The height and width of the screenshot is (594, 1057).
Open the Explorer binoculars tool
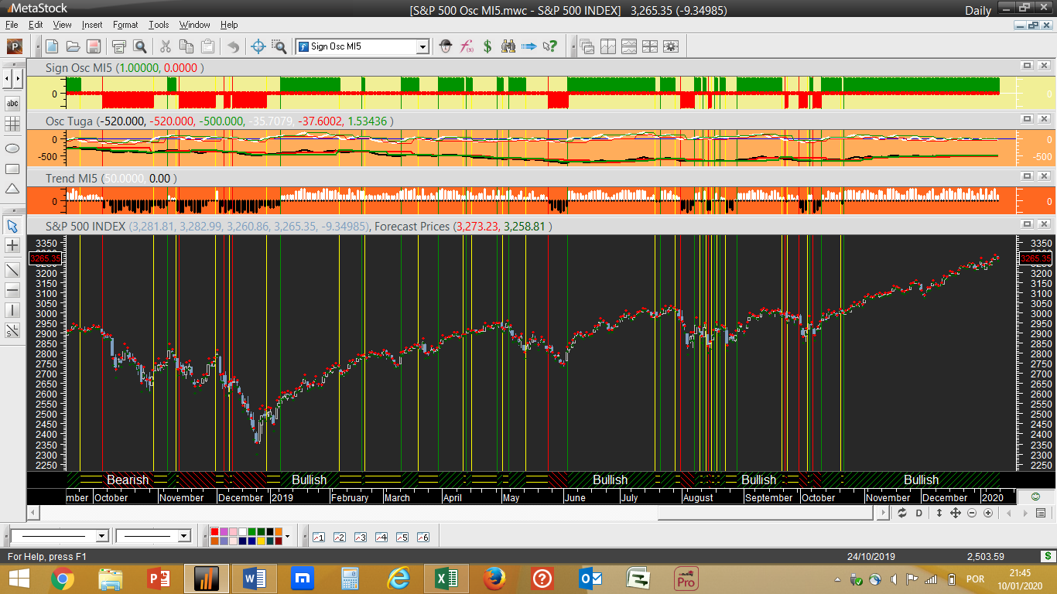click(508, 46)
